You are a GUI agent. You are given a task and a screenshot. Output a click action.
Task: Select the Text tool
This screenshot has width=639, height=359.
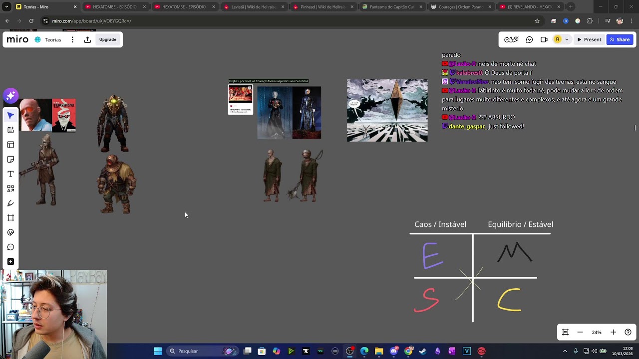pyautogui.click(x=10, y=174)
